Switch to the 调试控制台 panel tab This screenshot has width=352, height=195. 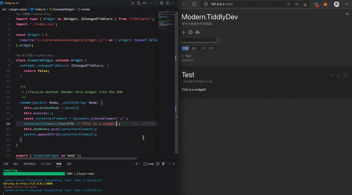point(30,164)
